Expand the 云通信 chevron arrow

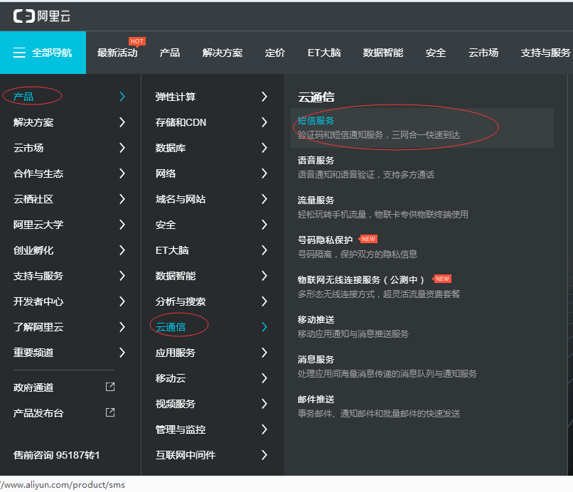264,327
